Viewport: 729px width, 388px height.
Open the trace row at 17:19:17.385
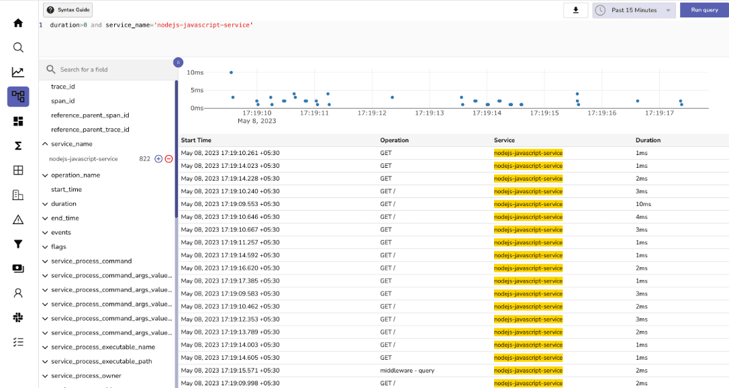tap(453, 281)
